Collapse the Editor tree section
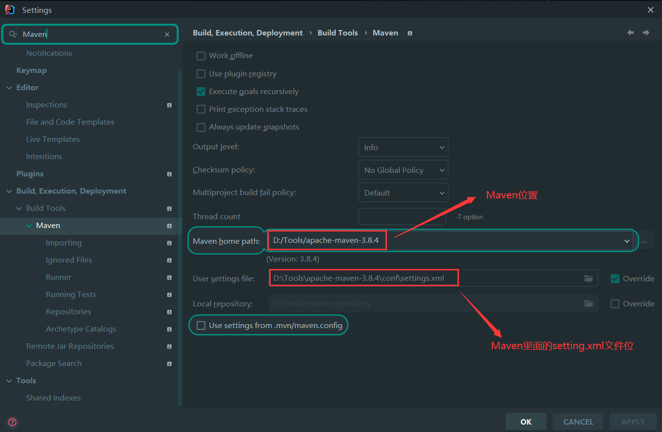Viewport: 662px width, 432px height. pos(9,88)
